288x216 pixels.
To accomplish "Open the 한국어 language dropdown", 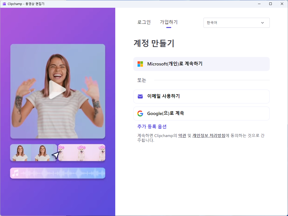I will click(236, 23).
